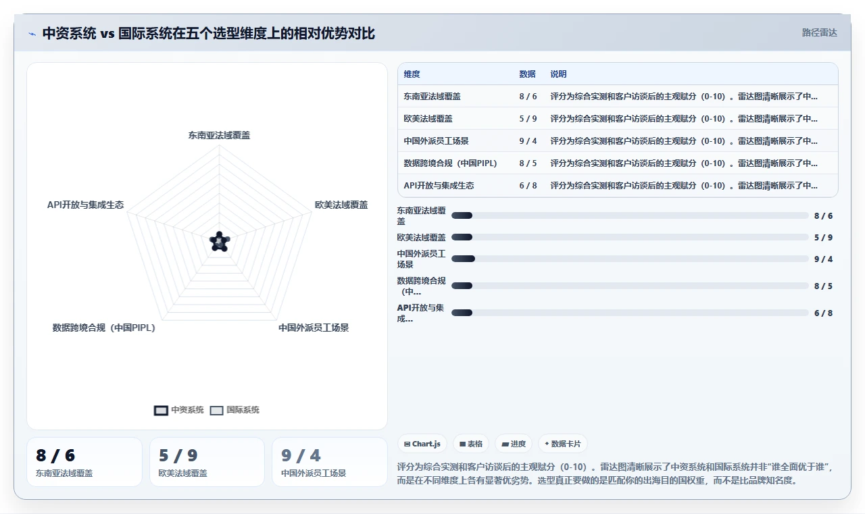
Task: Click the 维度 column header
Action: coord(412,74)
